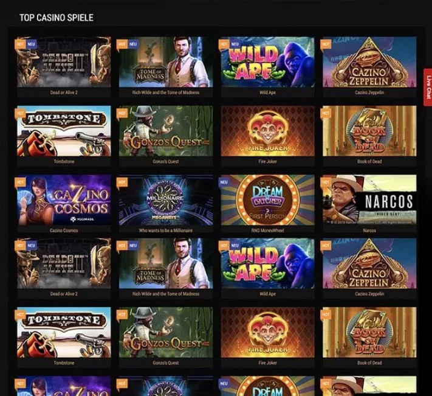Open the red Live Chat side tab

pos(428,87)
